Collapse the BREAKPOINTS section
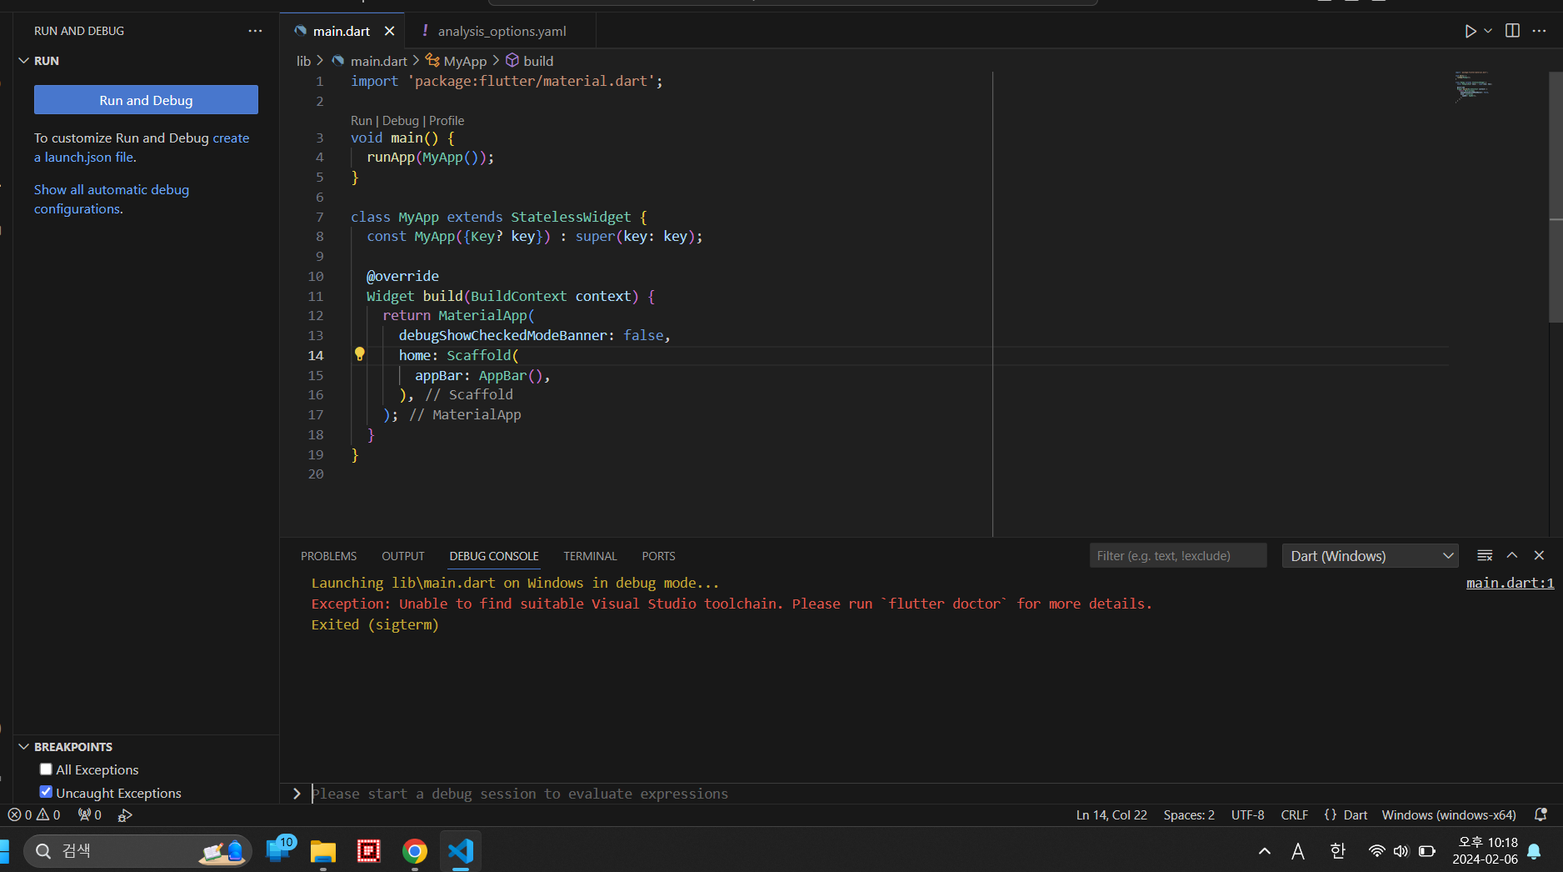 (24, 747)
